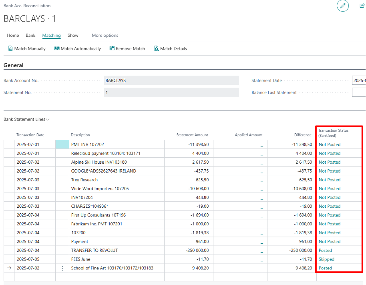Click Not Posted status for Payment line
Screen dimensions: 366x285
(x=330, y=242)
